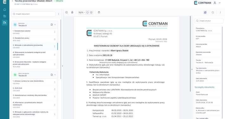The image size is (225, 119).
Task: Open the 152% zoom level dropdown
Action: [81, 12]
